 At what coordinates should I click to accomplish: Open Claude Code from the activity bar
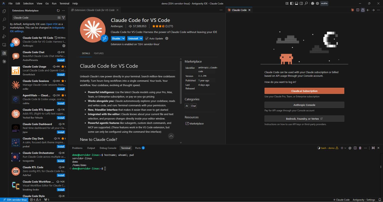pos(4,61)
